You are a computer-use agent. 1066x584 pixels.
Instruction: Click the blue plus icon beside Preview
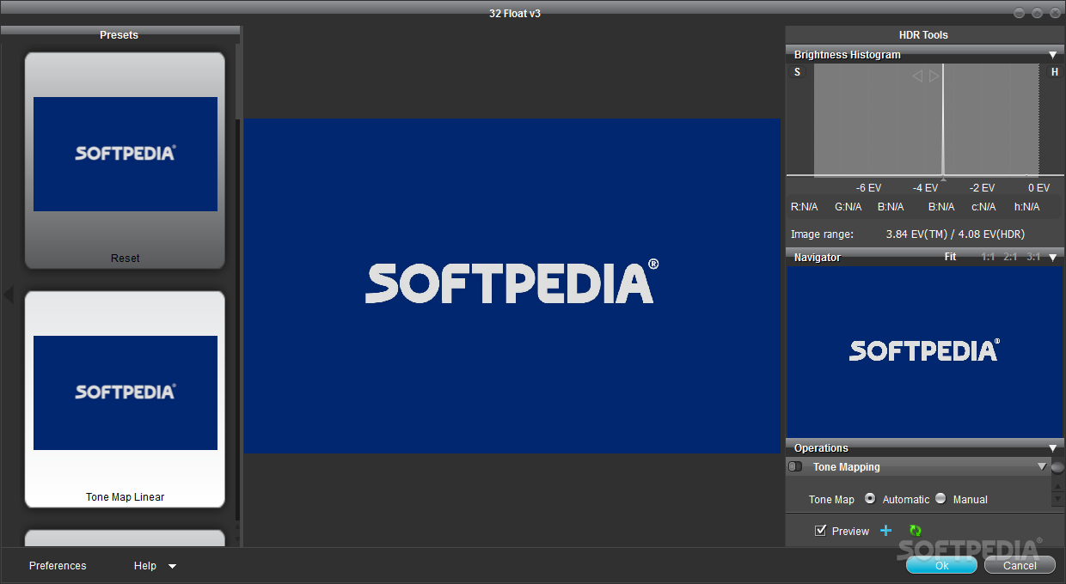click(886, 531)
